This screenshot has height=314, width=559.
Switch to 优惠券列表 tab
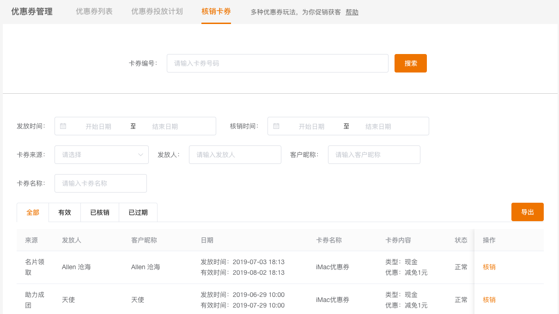click(x=94, y=12)
